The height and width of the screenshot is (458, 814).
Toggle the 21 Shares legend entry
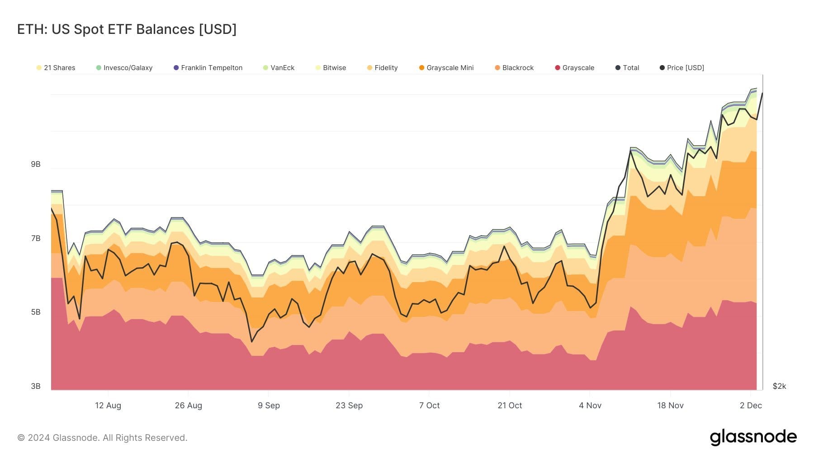click(56, 68)
